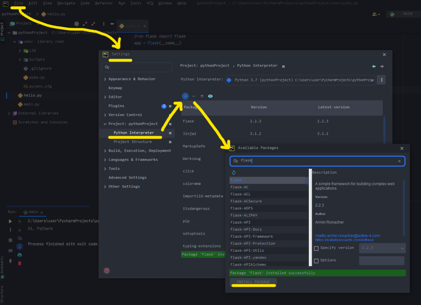The height and width of the screenshot is (305, 421).
Task: Click the back arrow in Settings
Action: click(x=374, y=66)
